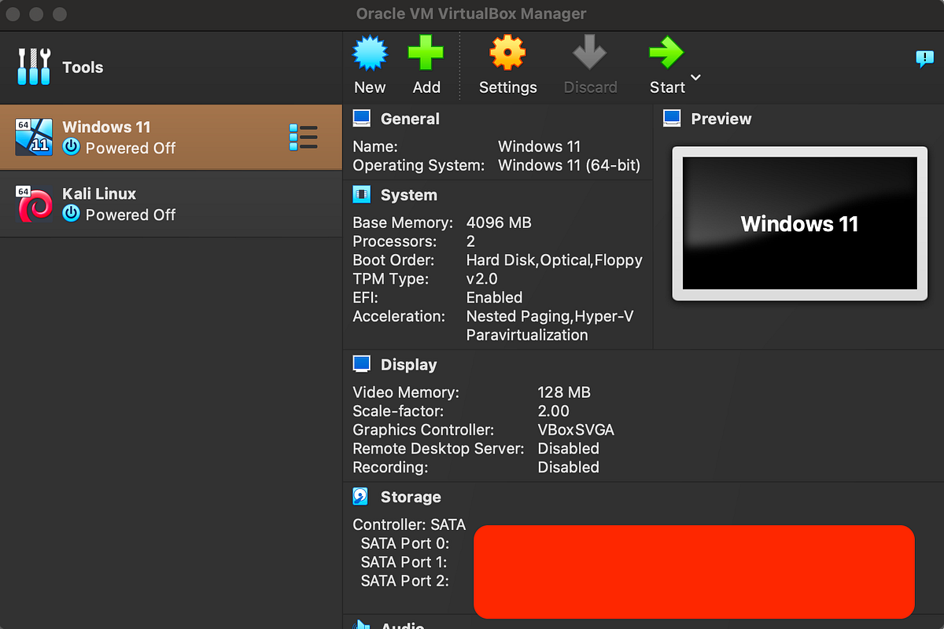This screenshot has height=629, width=944.
Task: Click the Preview section header
Action: pyautogui.click(x=721, y=119)
